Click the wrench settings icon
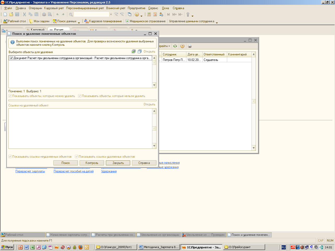 [188, 14]
